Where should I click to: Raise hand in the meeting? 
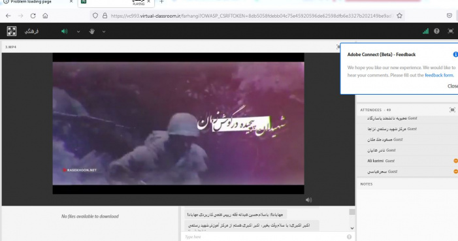[91, 31]
